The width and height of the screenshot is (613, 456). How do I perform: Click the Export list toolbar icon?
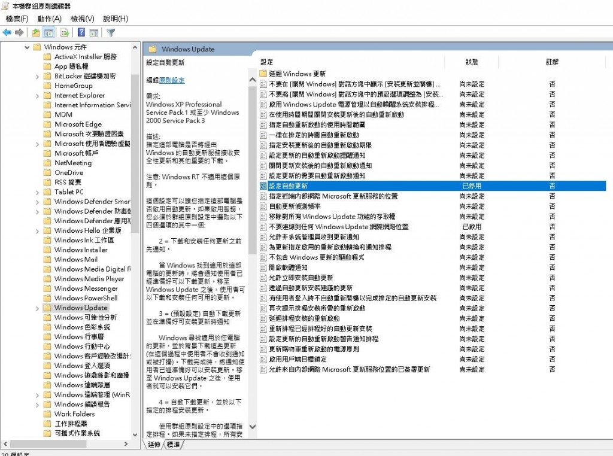click(x=65, y=32)
